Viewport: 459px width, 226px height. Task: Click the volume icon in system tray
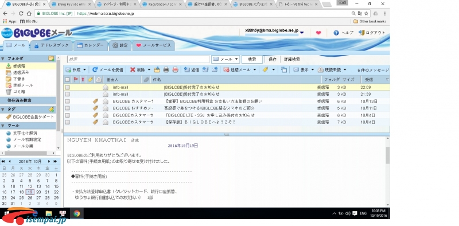(348, 213)
